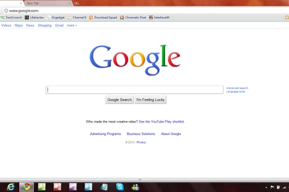Go to Google Shopping
Screen dimensions: 289x192
tap(44, 26)
